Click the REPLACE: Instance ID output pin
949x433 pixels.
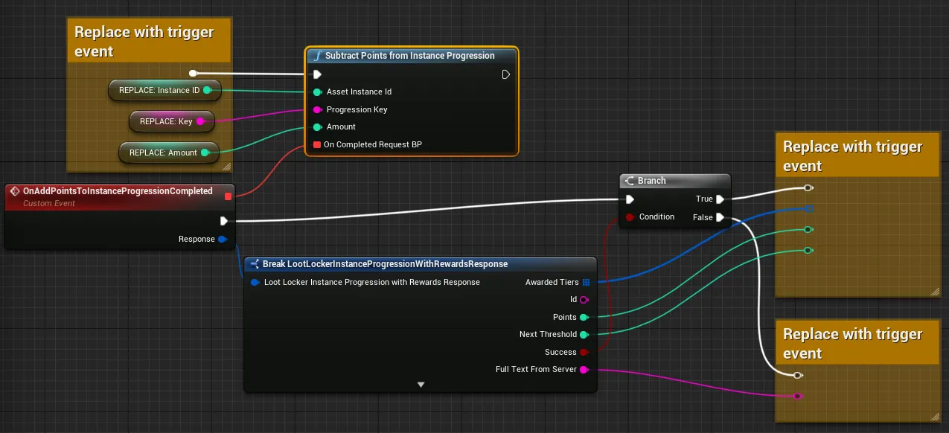click(208, 90)
